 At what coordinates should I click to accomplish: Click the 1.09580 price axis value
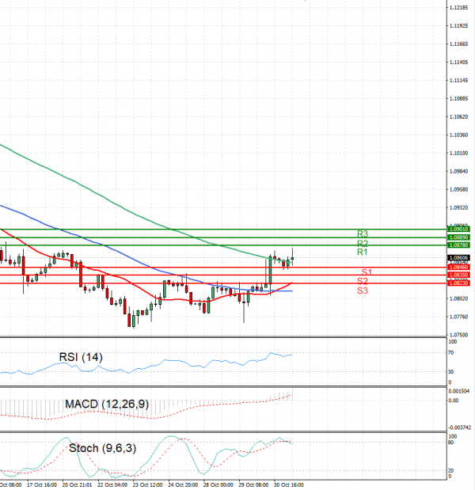tap(458, 189)
